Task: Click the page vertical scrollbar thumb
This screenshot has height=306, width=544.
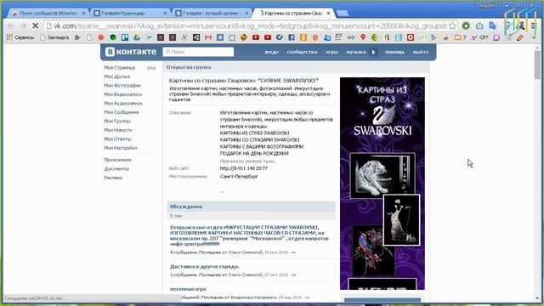Action: point(537,65)
